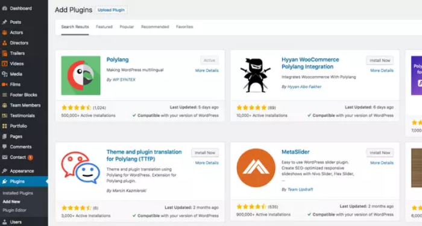422x226 pixels.
Task: Open More Details for Hyyan WooCommerce plugin
Action: tap(382, 71)
